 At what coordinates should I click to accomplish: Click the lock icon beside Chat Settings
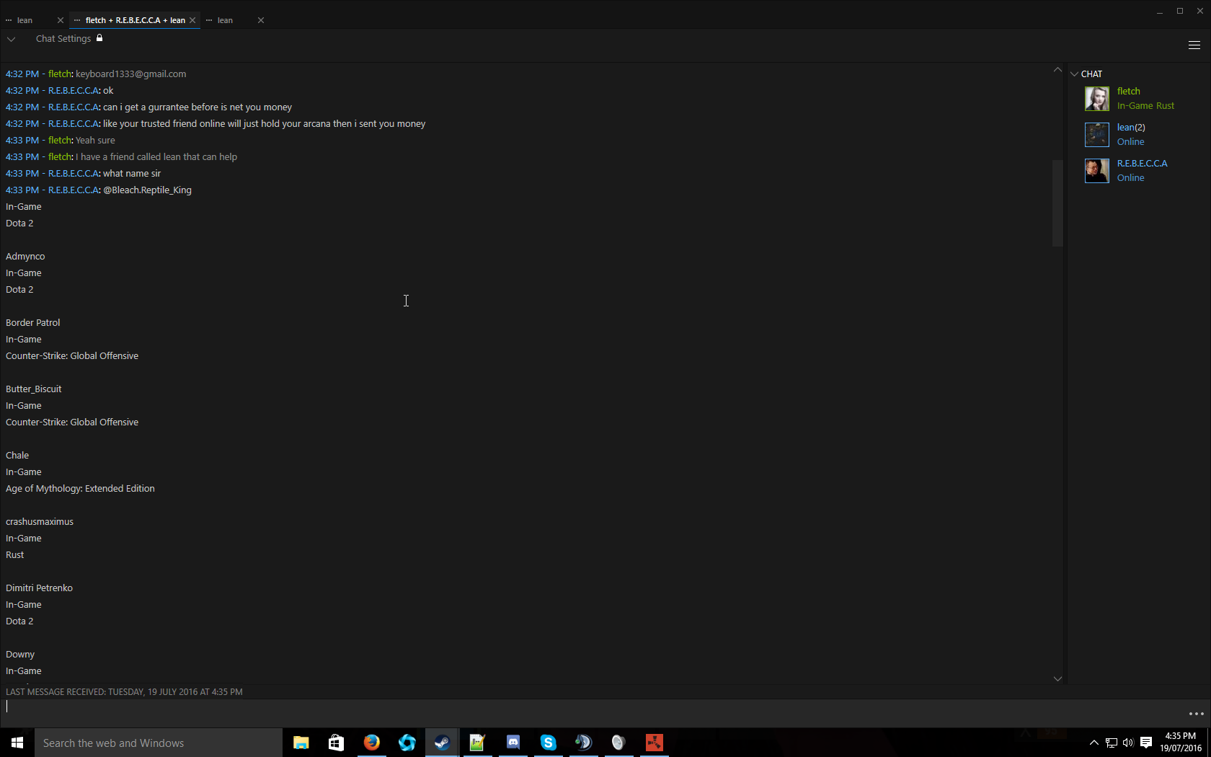[99, 38]
